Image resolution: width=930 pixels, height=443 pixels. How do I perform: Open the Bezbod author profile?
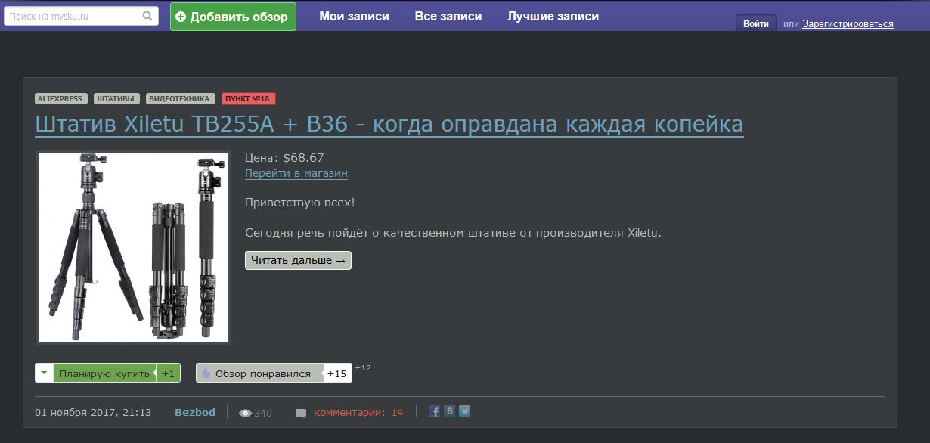click(x=194, y=412)
